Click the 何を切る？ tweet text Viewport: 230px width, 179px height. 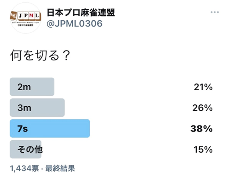pyautogui.click(x=40, y=55)
